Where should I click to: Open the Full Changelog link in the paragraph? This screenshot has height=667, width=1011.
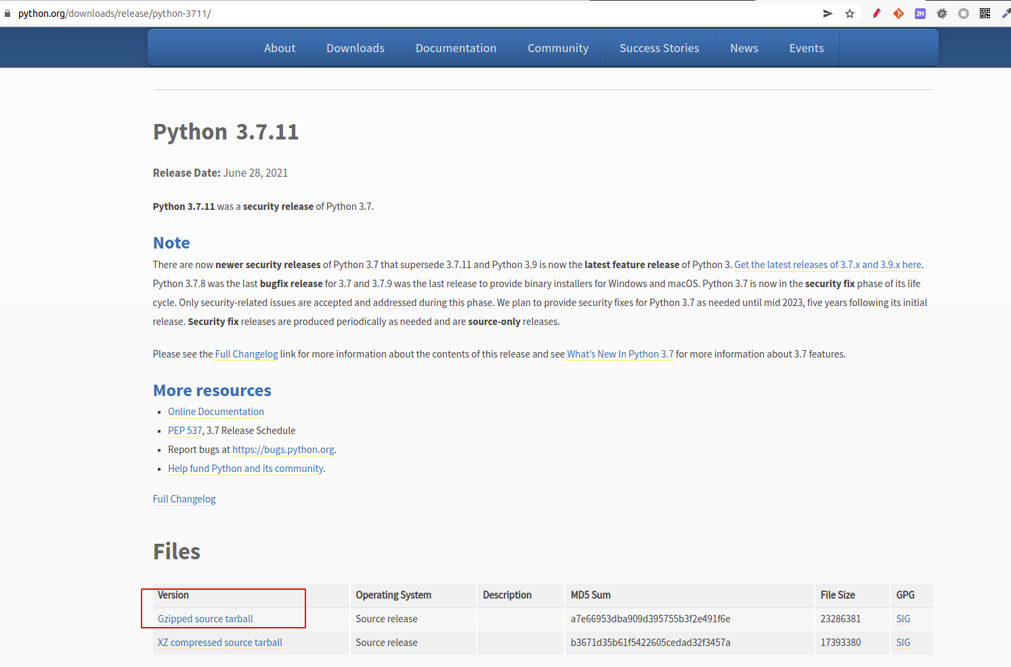click(246, 354)
